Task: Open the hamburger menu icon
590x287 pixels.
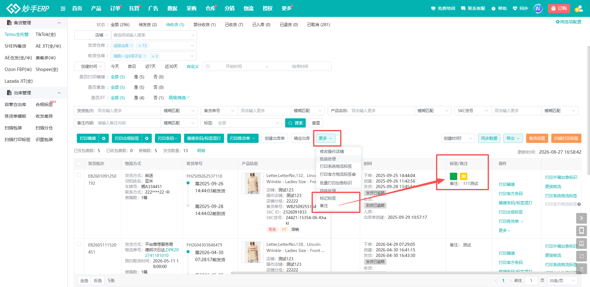Action: [x=63, y=9]
